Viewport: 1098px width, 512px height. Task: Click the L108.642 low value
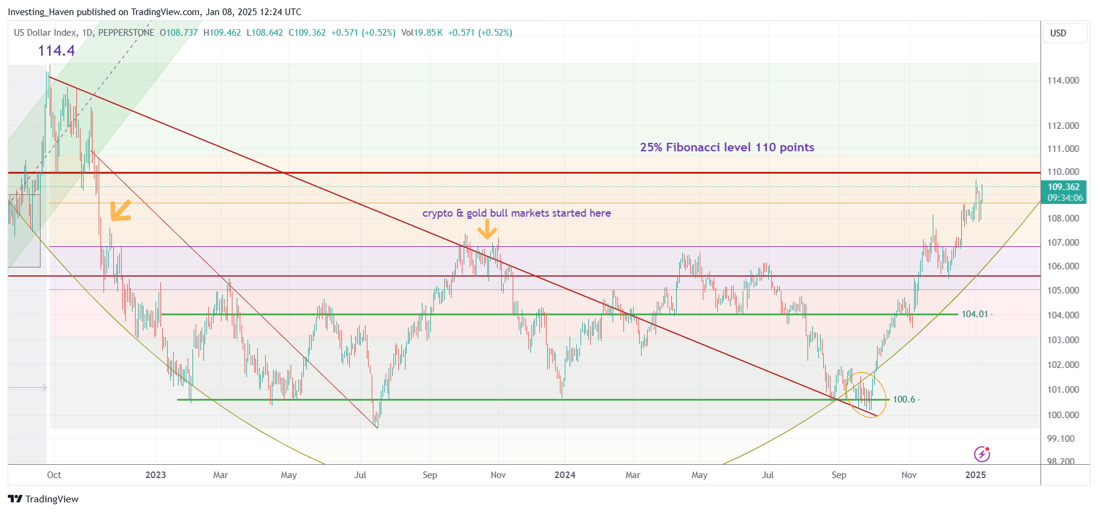(x=265, y=33)
